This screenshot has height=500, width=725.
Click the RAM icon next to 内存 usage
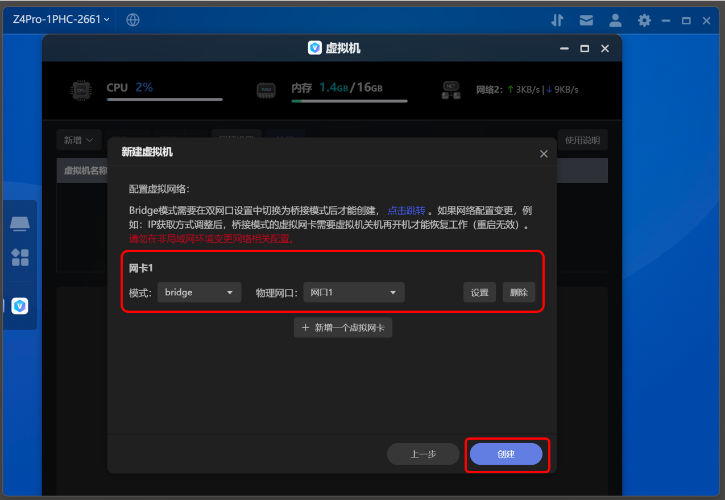266,90
